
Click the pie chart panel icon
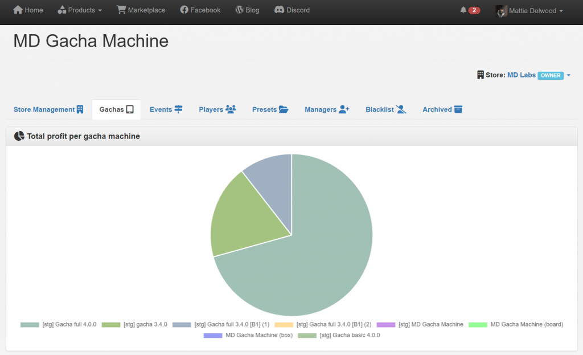coord(19,136)
